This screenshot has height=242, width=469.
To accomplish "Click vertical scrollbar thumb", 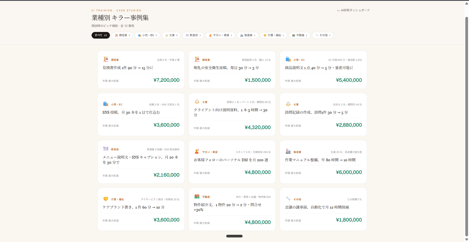I will 467,126.
